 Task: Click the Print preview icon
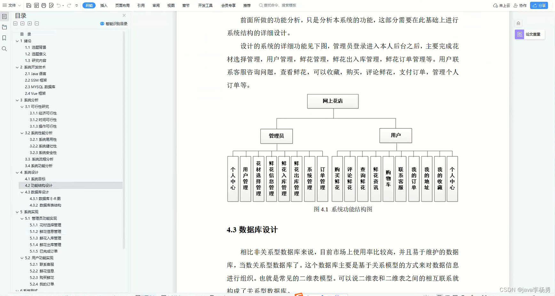click(x=52, y=5)
